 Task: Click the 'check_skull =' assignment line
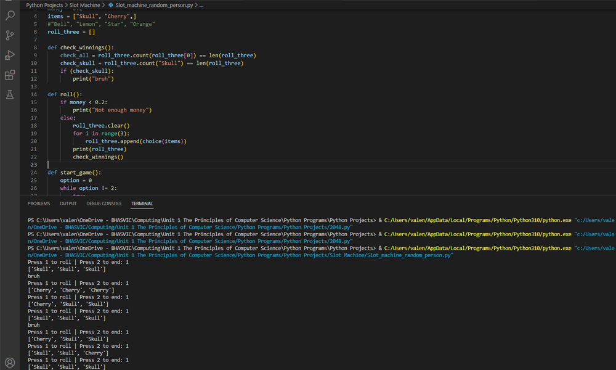pyautogui.click(x=152, y=64)
